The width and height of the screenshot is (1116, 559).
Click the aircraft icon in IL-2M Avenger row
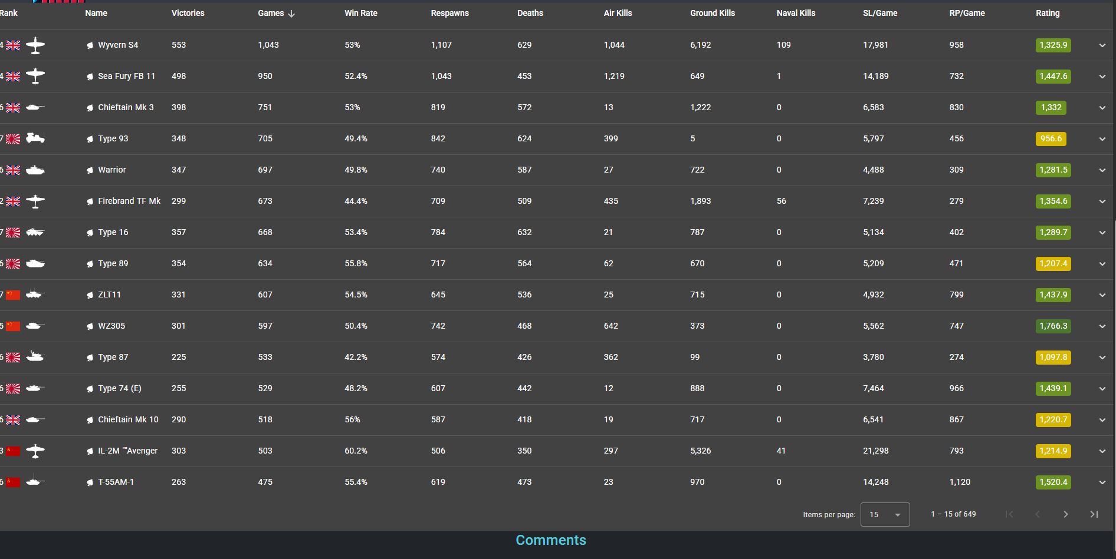(x=35, y=451)
